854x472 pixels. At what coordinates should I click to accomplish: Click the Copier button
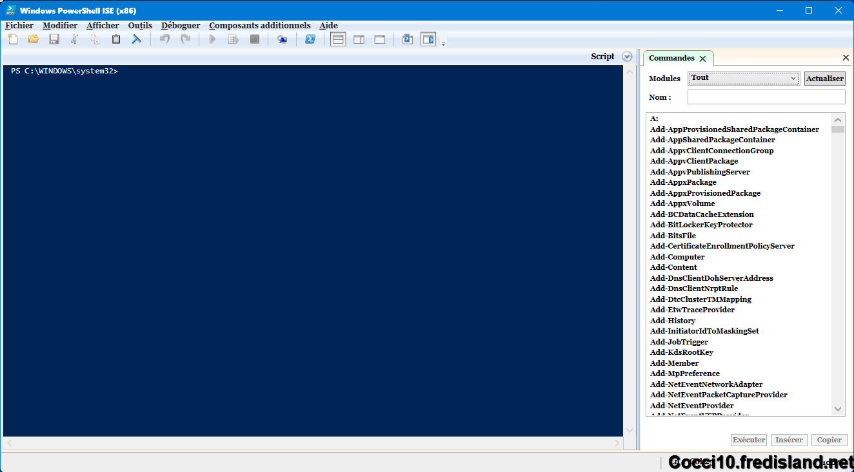829,440
